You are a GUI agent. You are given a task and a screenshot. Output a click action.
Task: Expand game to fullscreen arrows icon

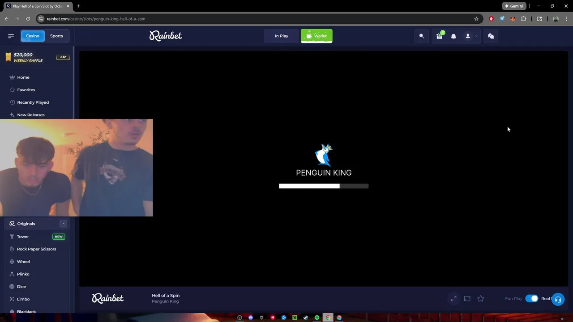click(x=453, y=298)
